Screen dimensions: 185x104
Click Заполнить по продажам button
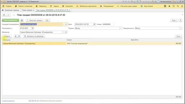(x=34, y=36)
